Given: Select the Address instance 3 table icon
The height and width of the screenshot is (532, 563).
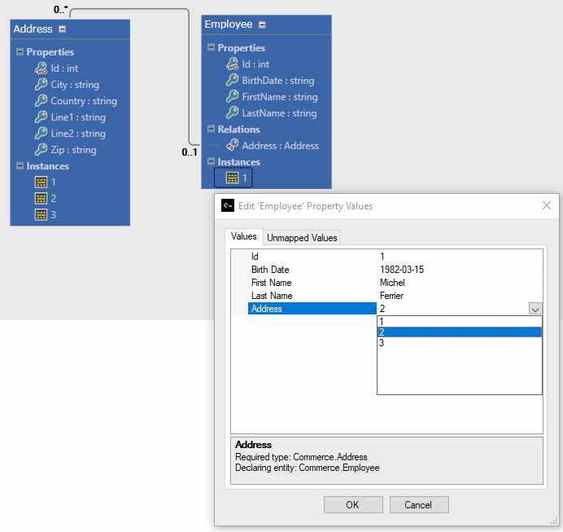Looking at the screenshot, I should (41, 215).
